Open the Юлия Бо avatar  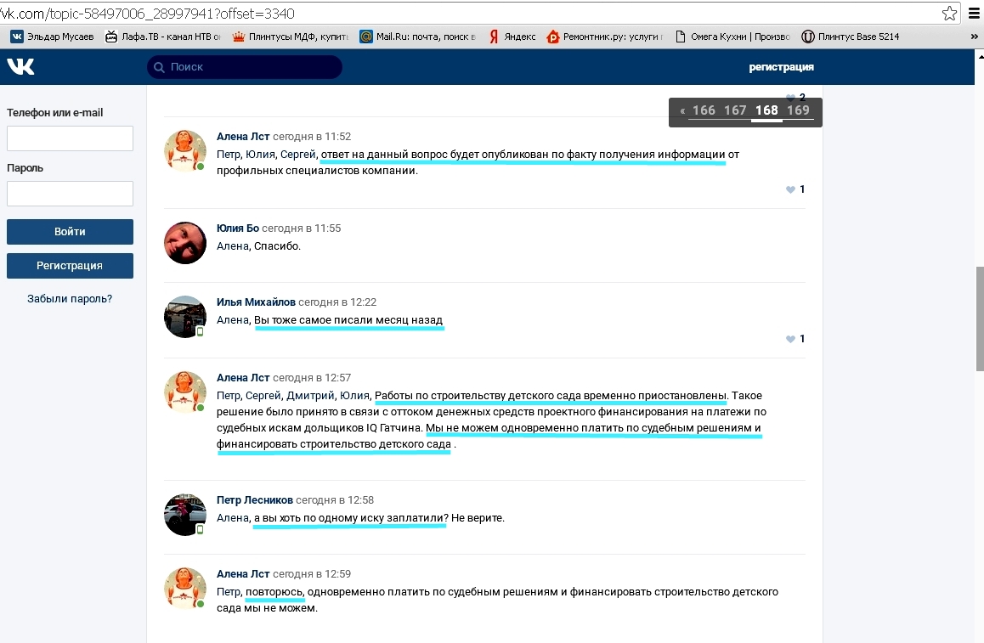[x=185, y=242]
